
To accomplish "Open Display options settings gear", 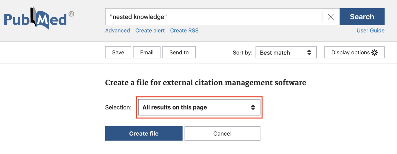I will tap(354, 52).
